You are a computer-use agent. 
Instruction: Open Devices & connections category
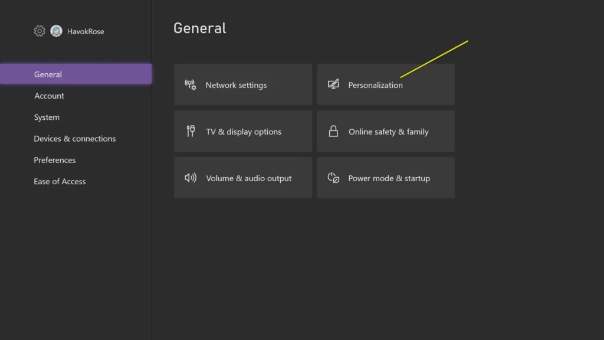click(75, 138)
